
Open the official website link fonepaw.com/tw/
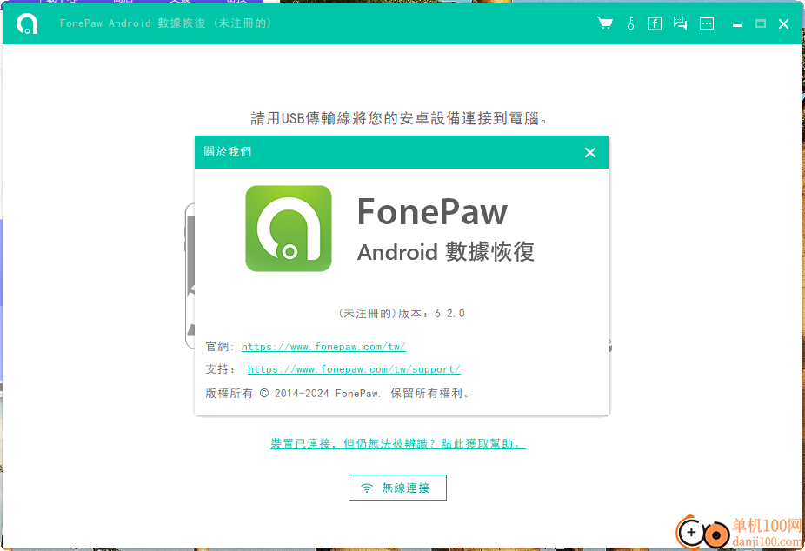(323, 347)
